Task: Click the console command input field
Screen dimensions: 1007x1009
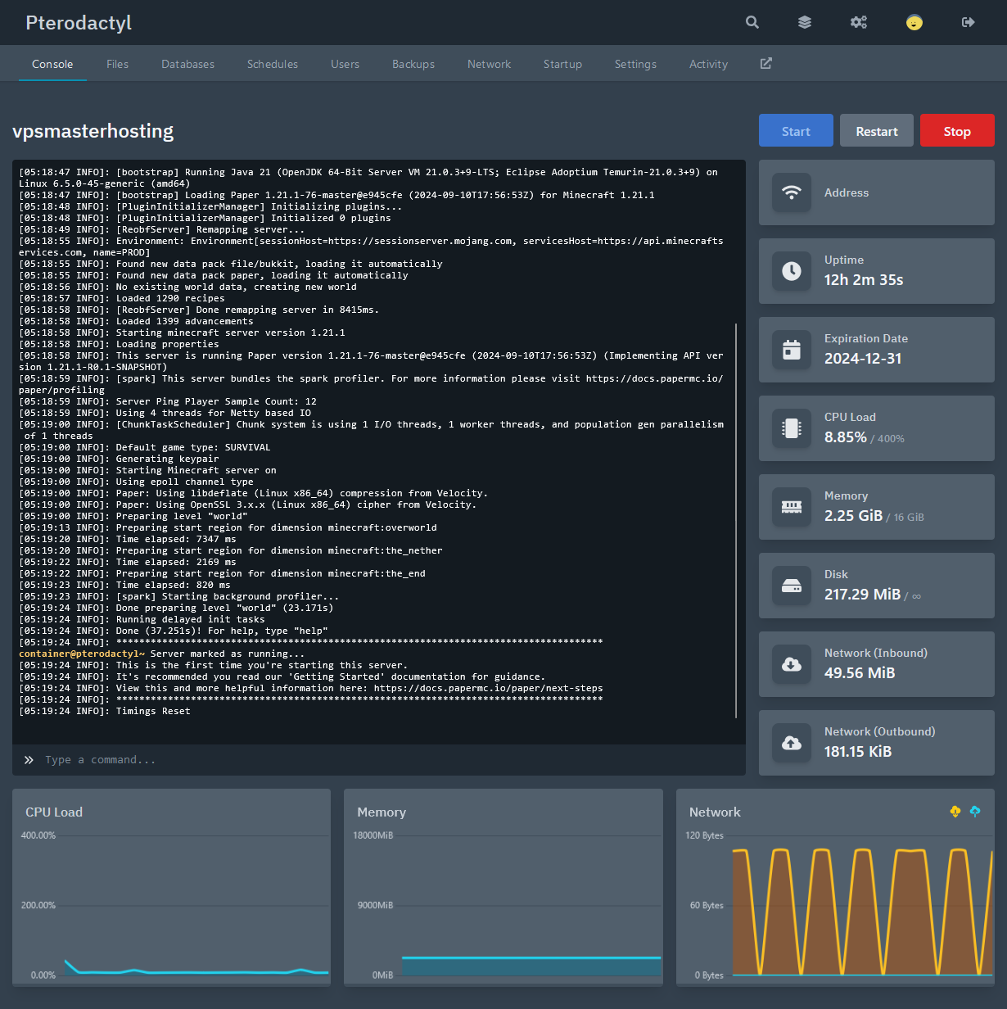Action: [385, 760]
